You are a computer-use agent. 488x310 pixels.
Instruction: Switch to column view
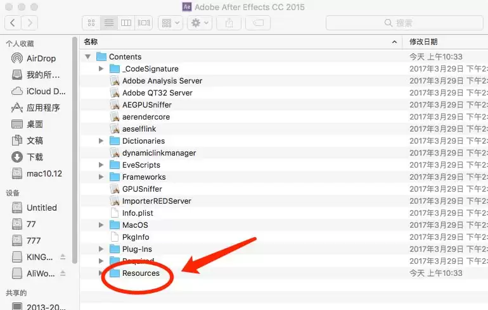(126, 23)
